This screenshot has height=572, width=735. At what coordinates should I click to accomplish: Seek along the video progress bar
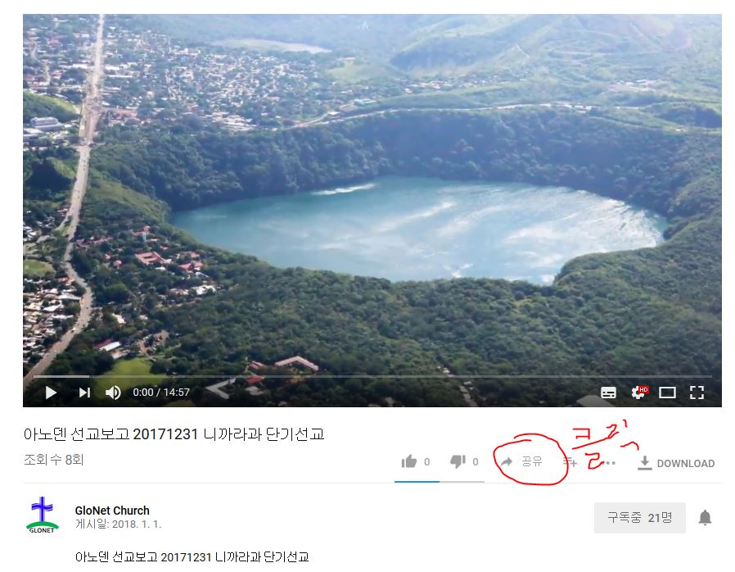coord(372,376)
